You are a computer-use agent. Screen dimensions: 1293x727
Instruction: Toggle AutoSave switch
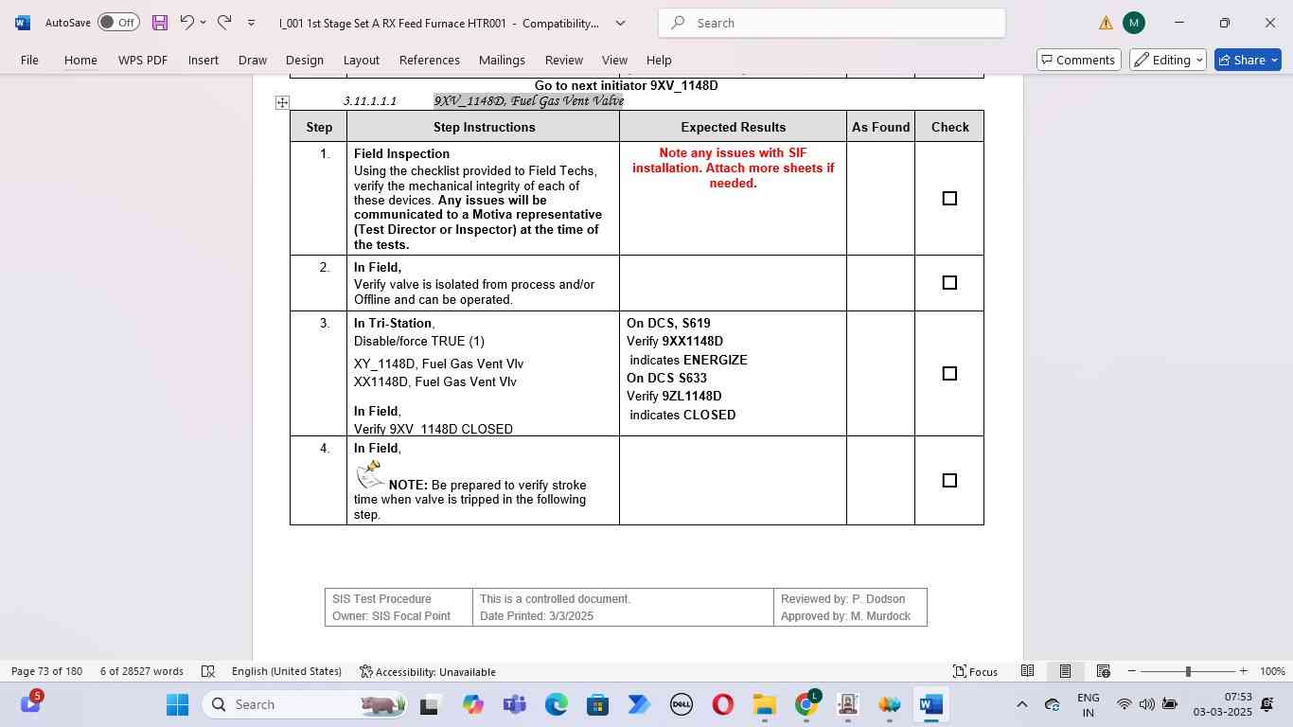[118, 23]
